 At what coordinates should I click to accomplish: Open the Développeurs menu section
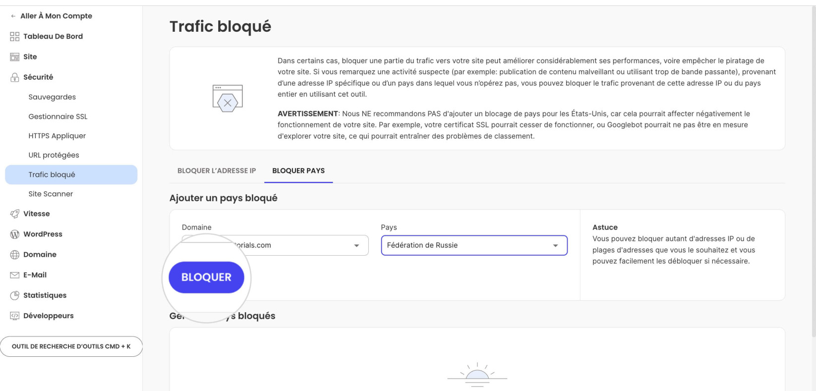point(49,316)
